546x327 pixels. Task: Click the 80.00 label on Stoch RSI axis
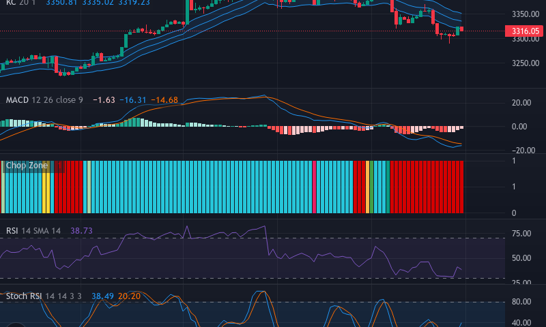pyautogui.click(x=521, y=302)
